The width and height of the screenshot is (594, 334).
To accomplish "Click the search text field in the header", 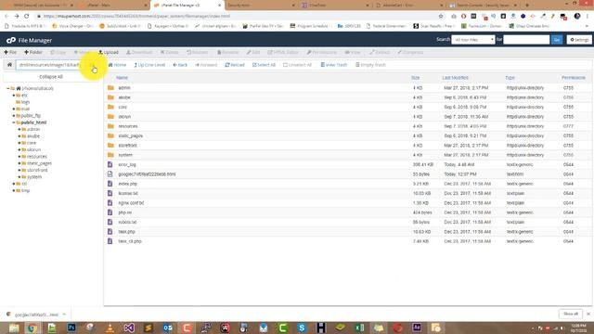I will point(526,40).
